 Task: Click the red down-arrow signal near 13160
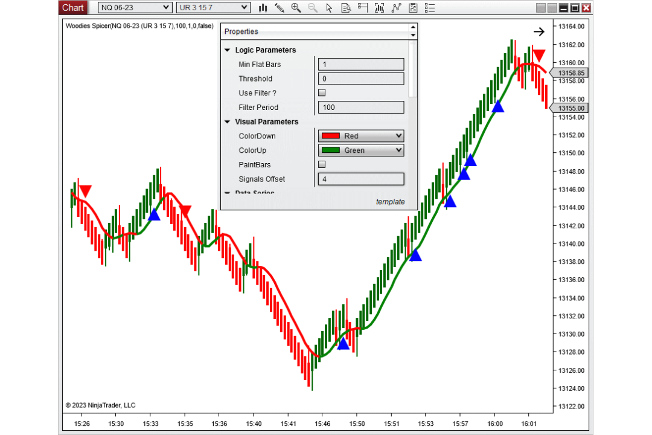click(539, 56)
